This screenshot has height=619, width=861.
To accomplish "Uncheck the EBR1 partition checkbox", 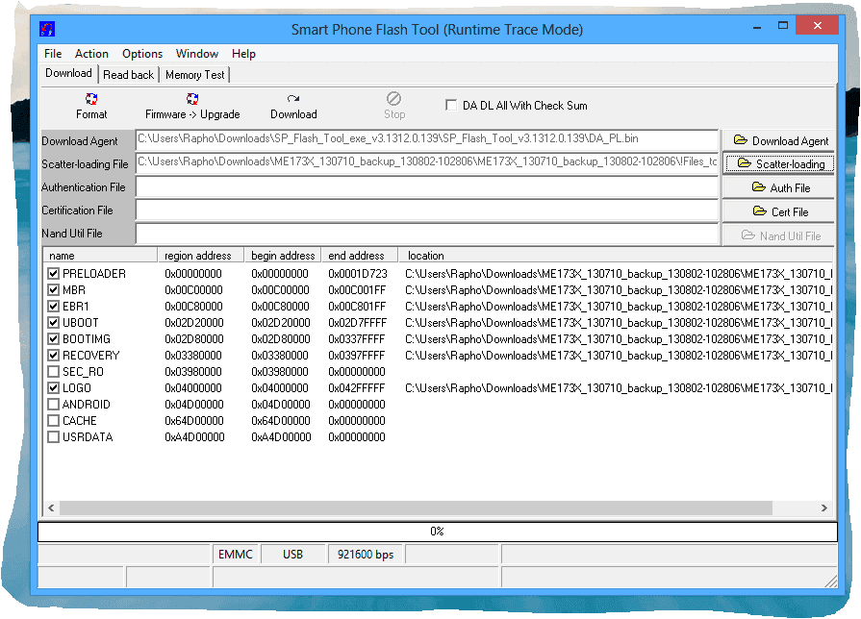I will point(53,307).
